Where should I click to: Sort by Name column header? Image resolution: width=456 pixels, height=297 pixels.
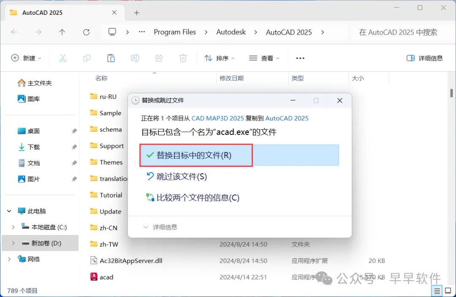tap(101, 78)
